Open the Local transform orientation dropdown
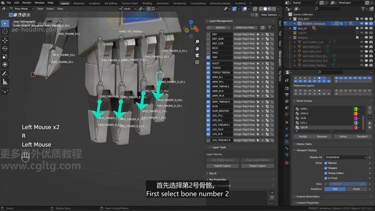375x211 pixels. pyautogui.click(x=128, y=9)
